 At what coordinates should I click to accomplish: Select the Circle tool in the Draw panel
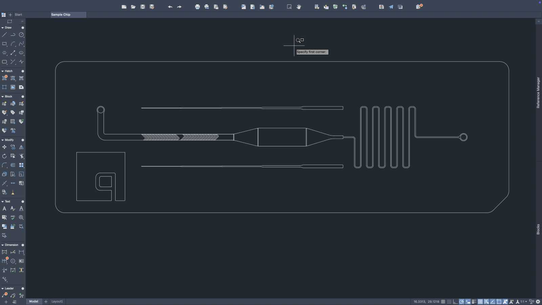[21, 35]
